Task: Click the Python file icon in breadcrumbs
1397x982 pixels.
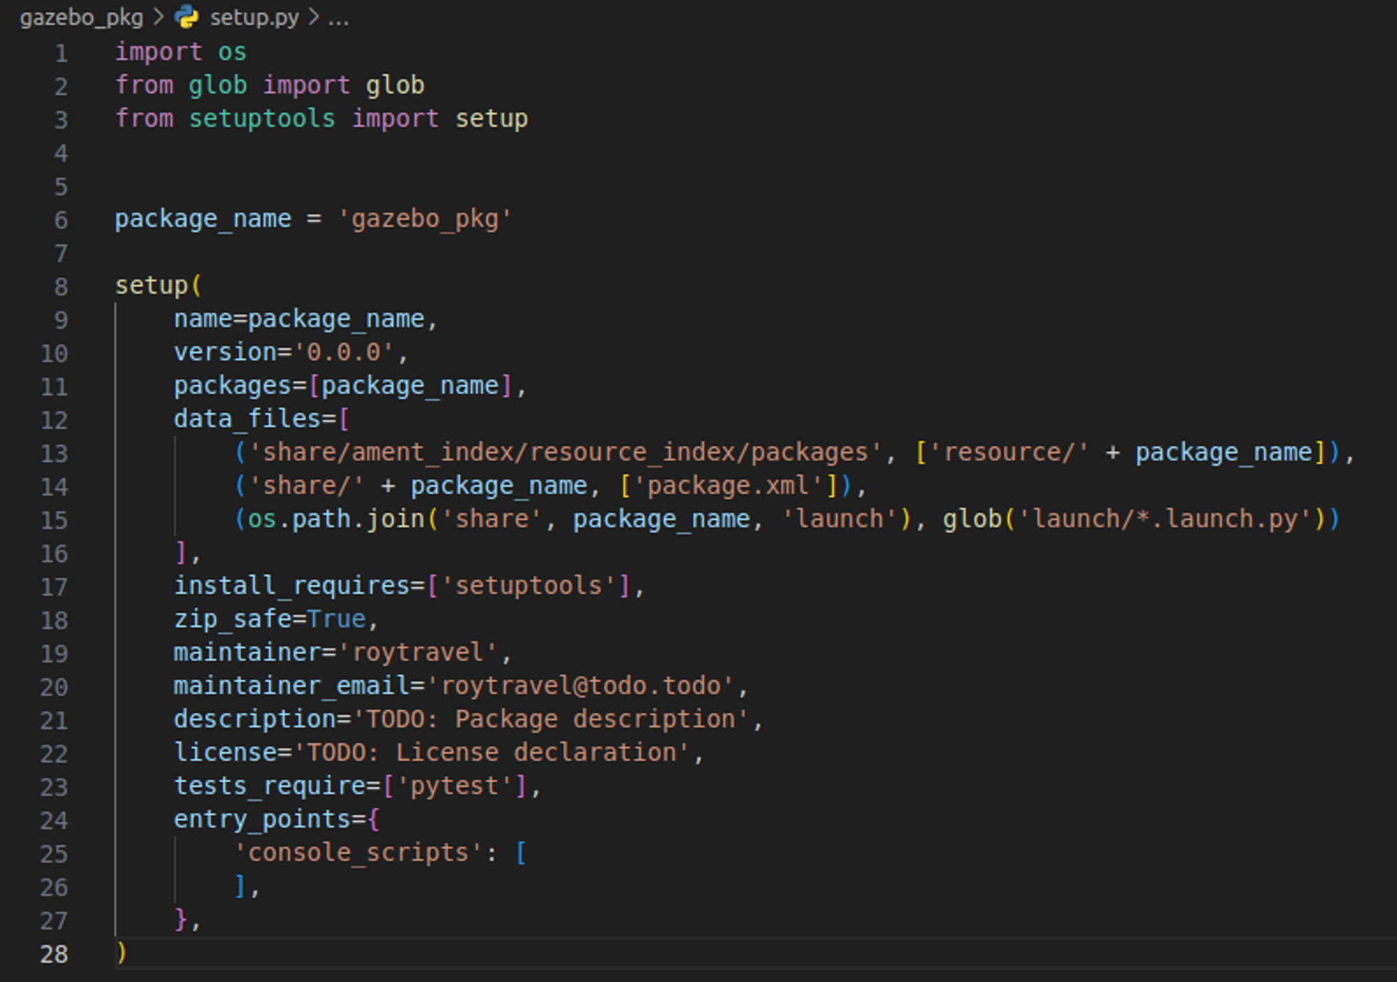Action: [x=186, y=17]
